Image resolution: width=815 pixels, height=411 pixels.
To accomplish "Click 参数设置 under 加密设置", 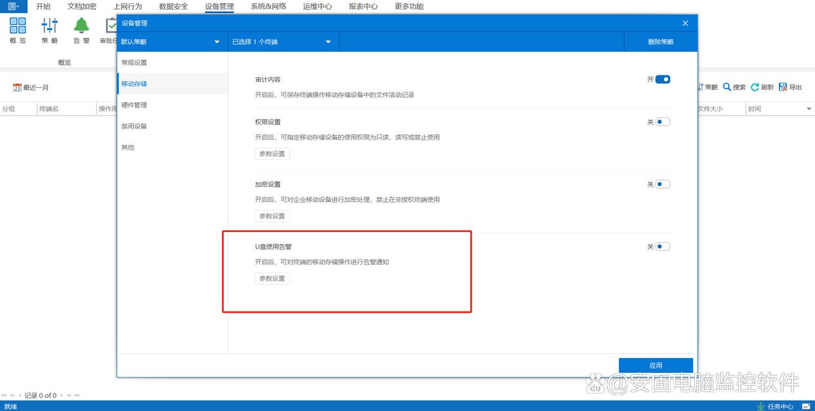I will tap(272, 216).
